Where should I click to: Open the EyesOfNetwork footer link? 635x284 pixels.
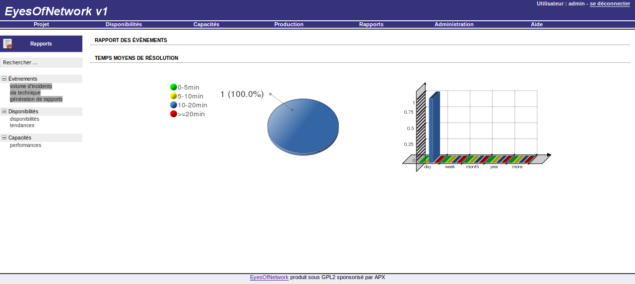[269, 277]
